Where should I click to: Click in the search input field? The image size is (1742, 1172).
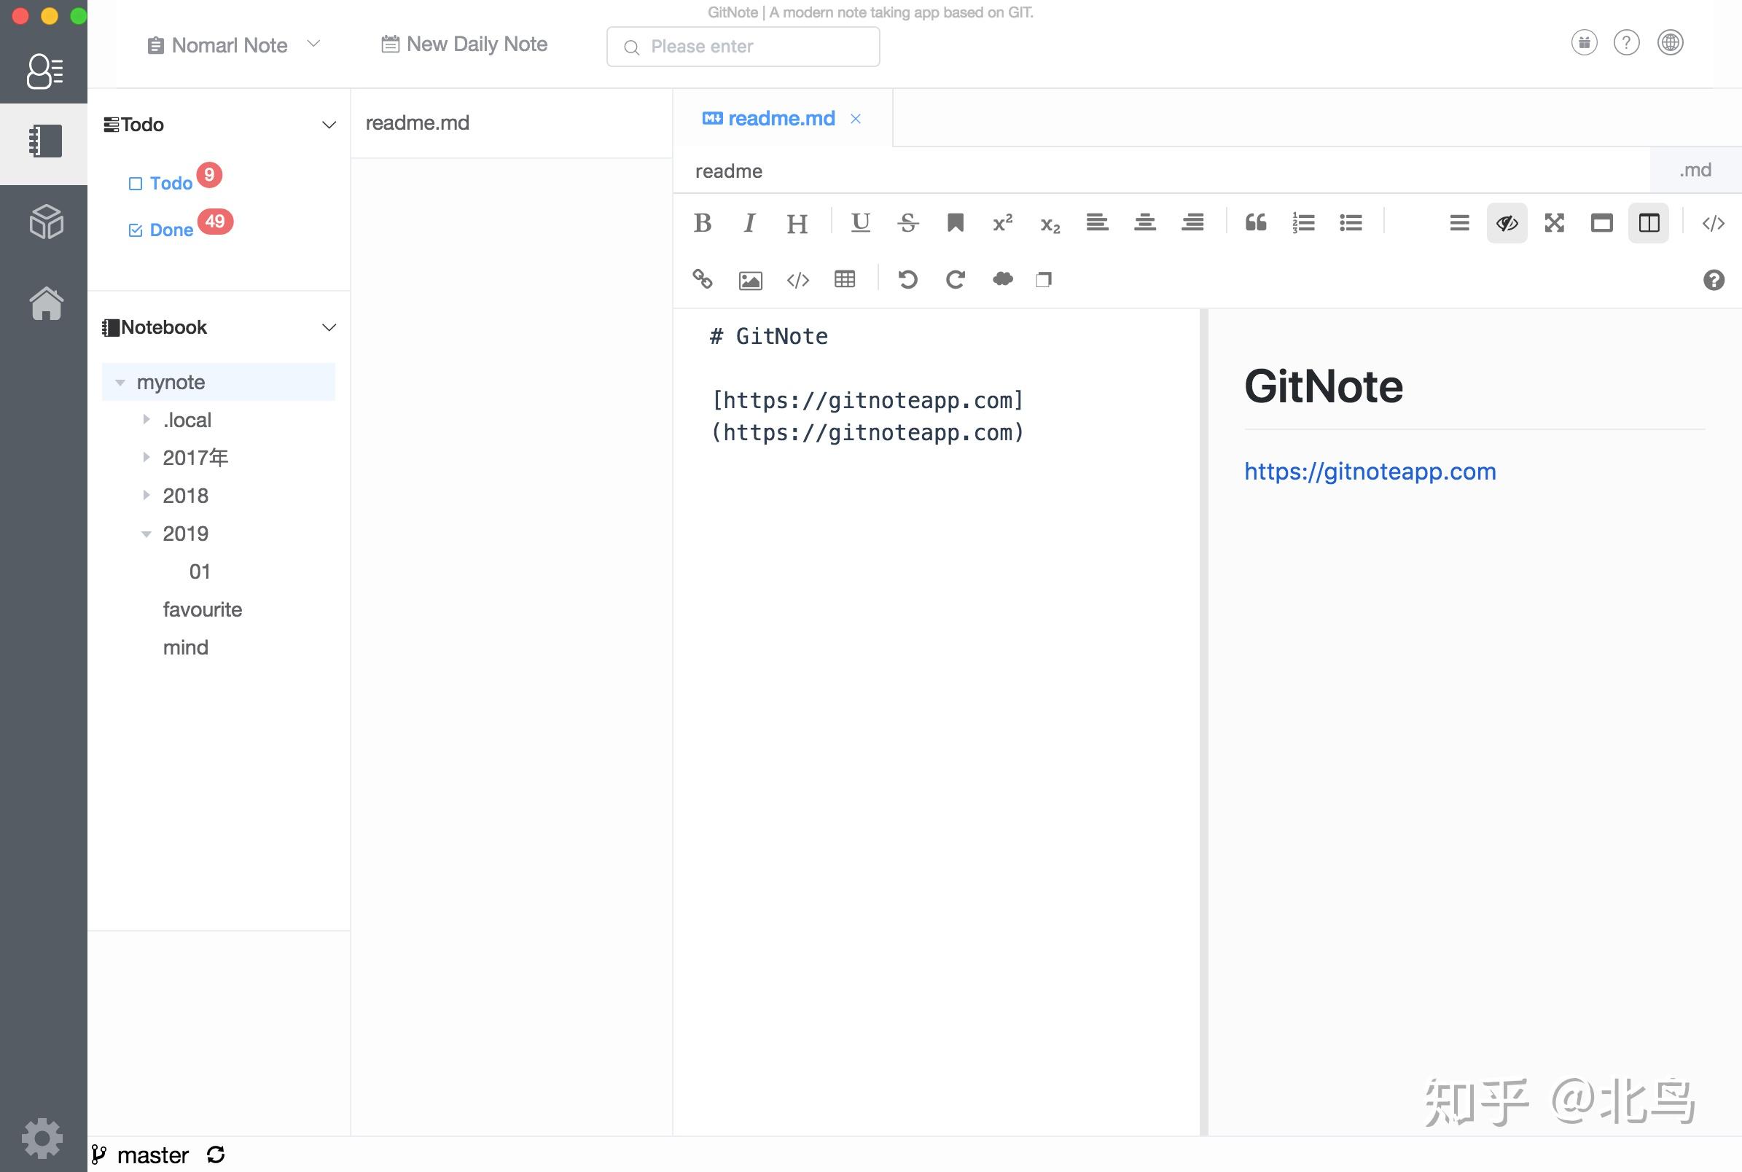[743, 47]
